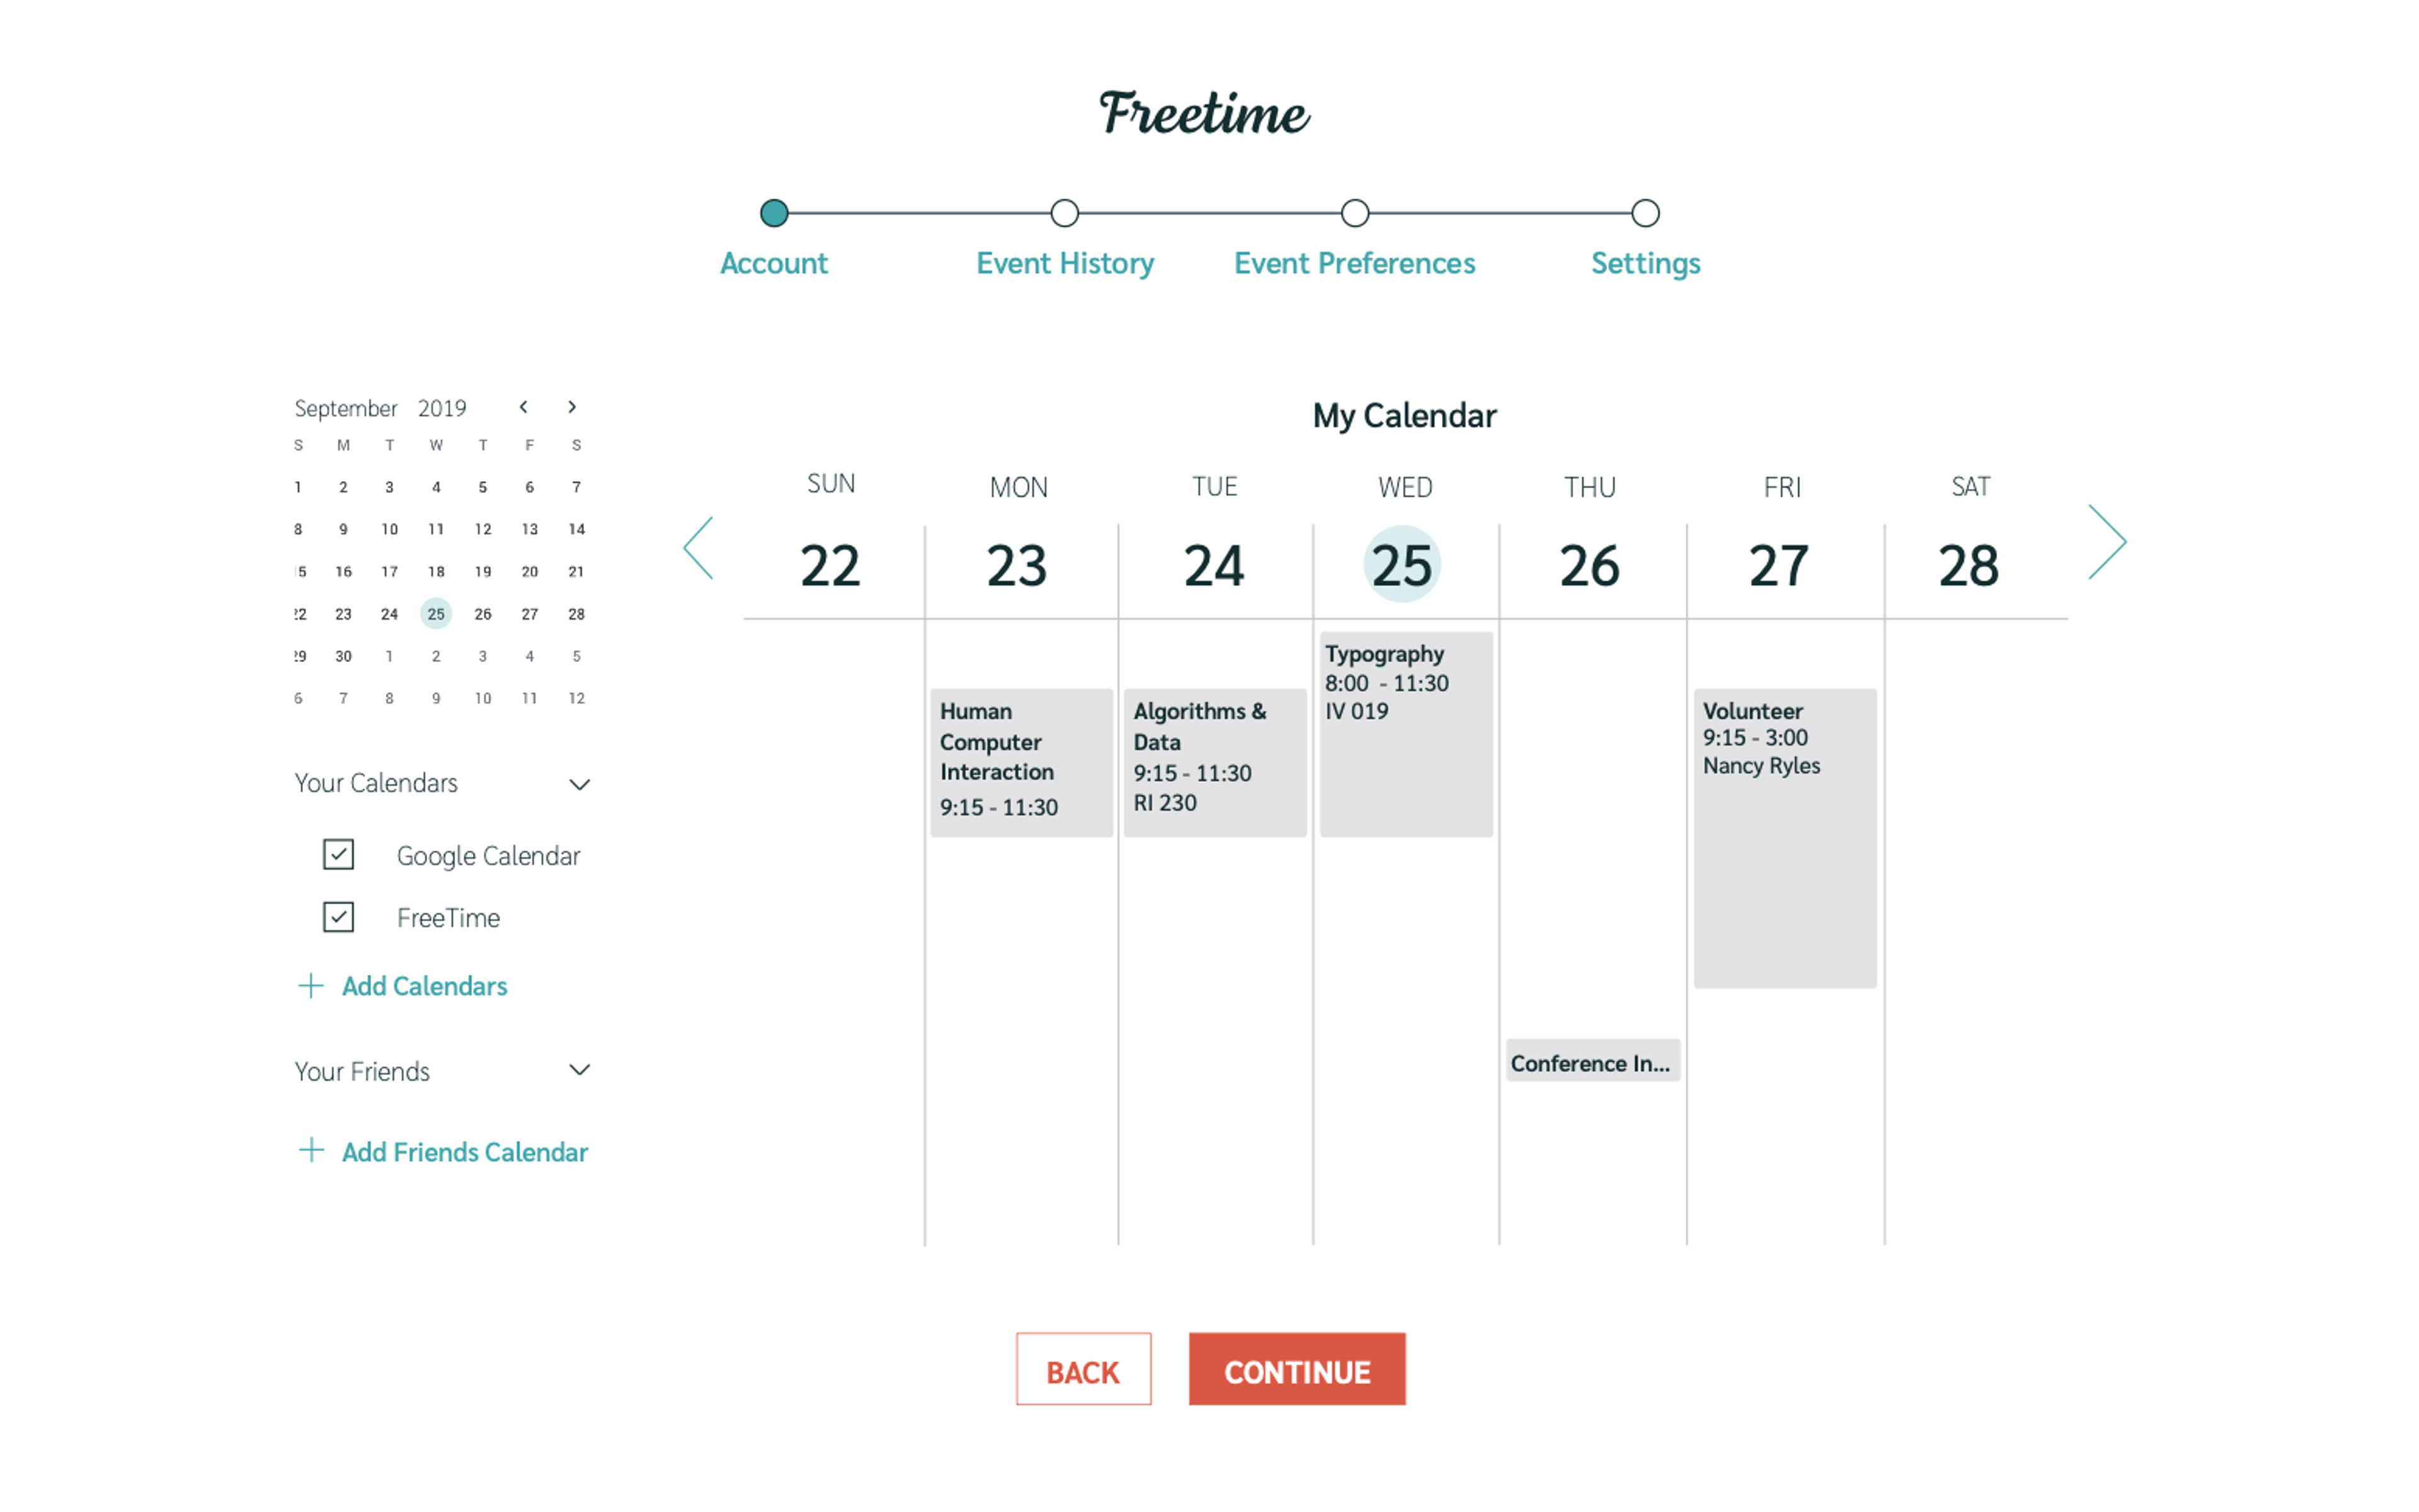Click the Event Preferences step indicator icon

pos(1355,212)
